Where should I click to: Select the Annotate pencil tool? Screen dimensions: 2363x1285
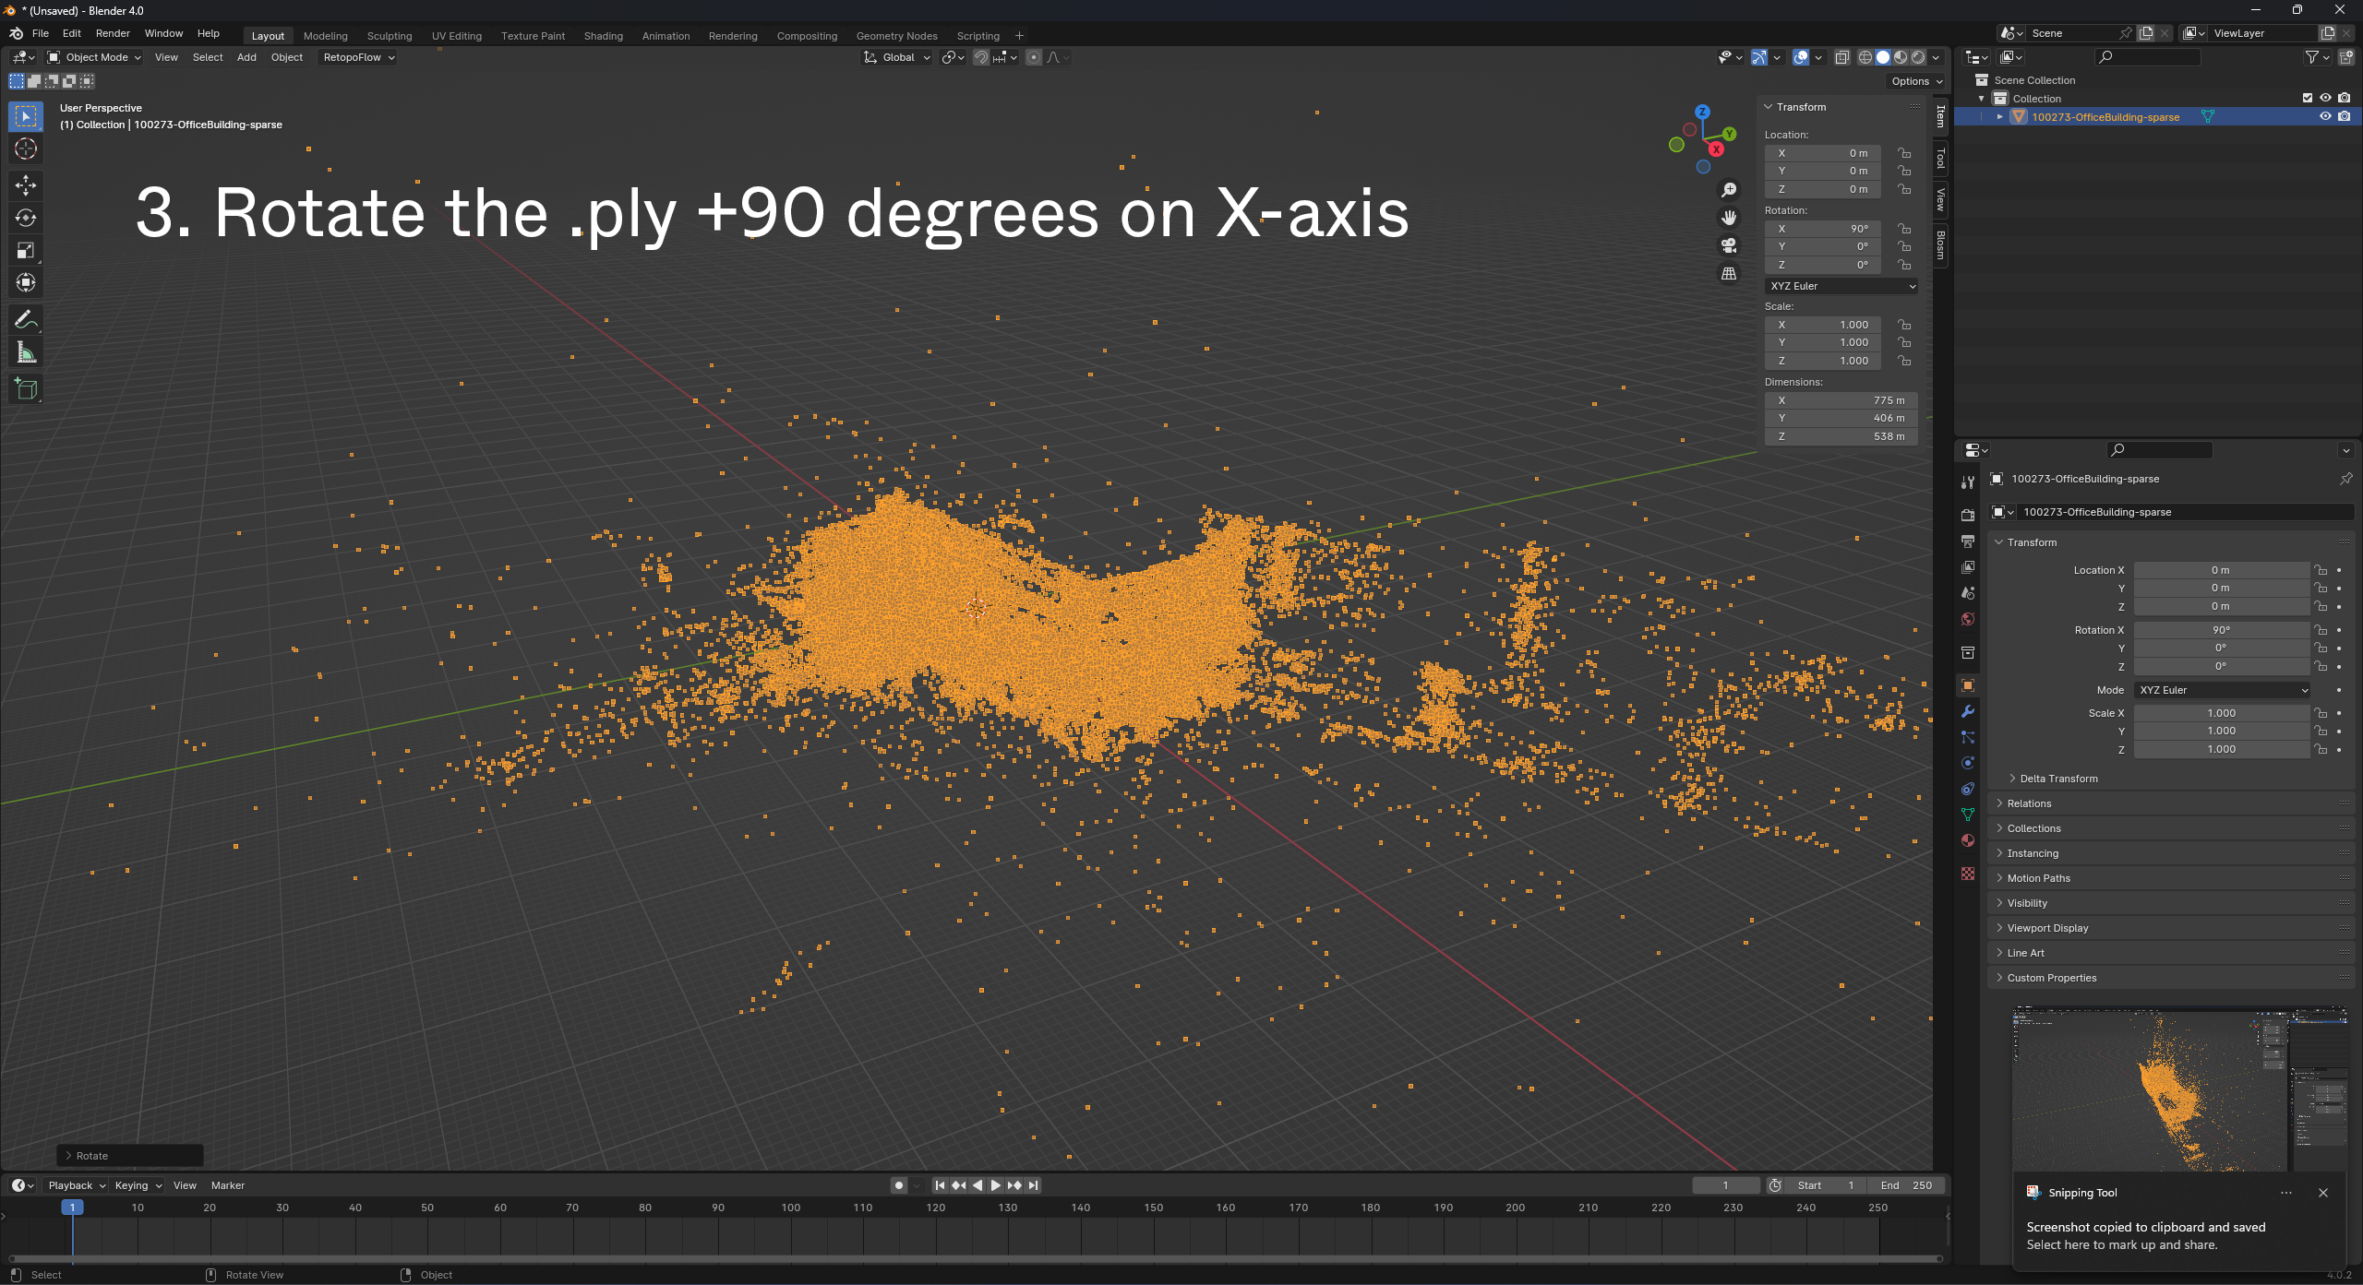pyautogui.click(x=26, y=320)
